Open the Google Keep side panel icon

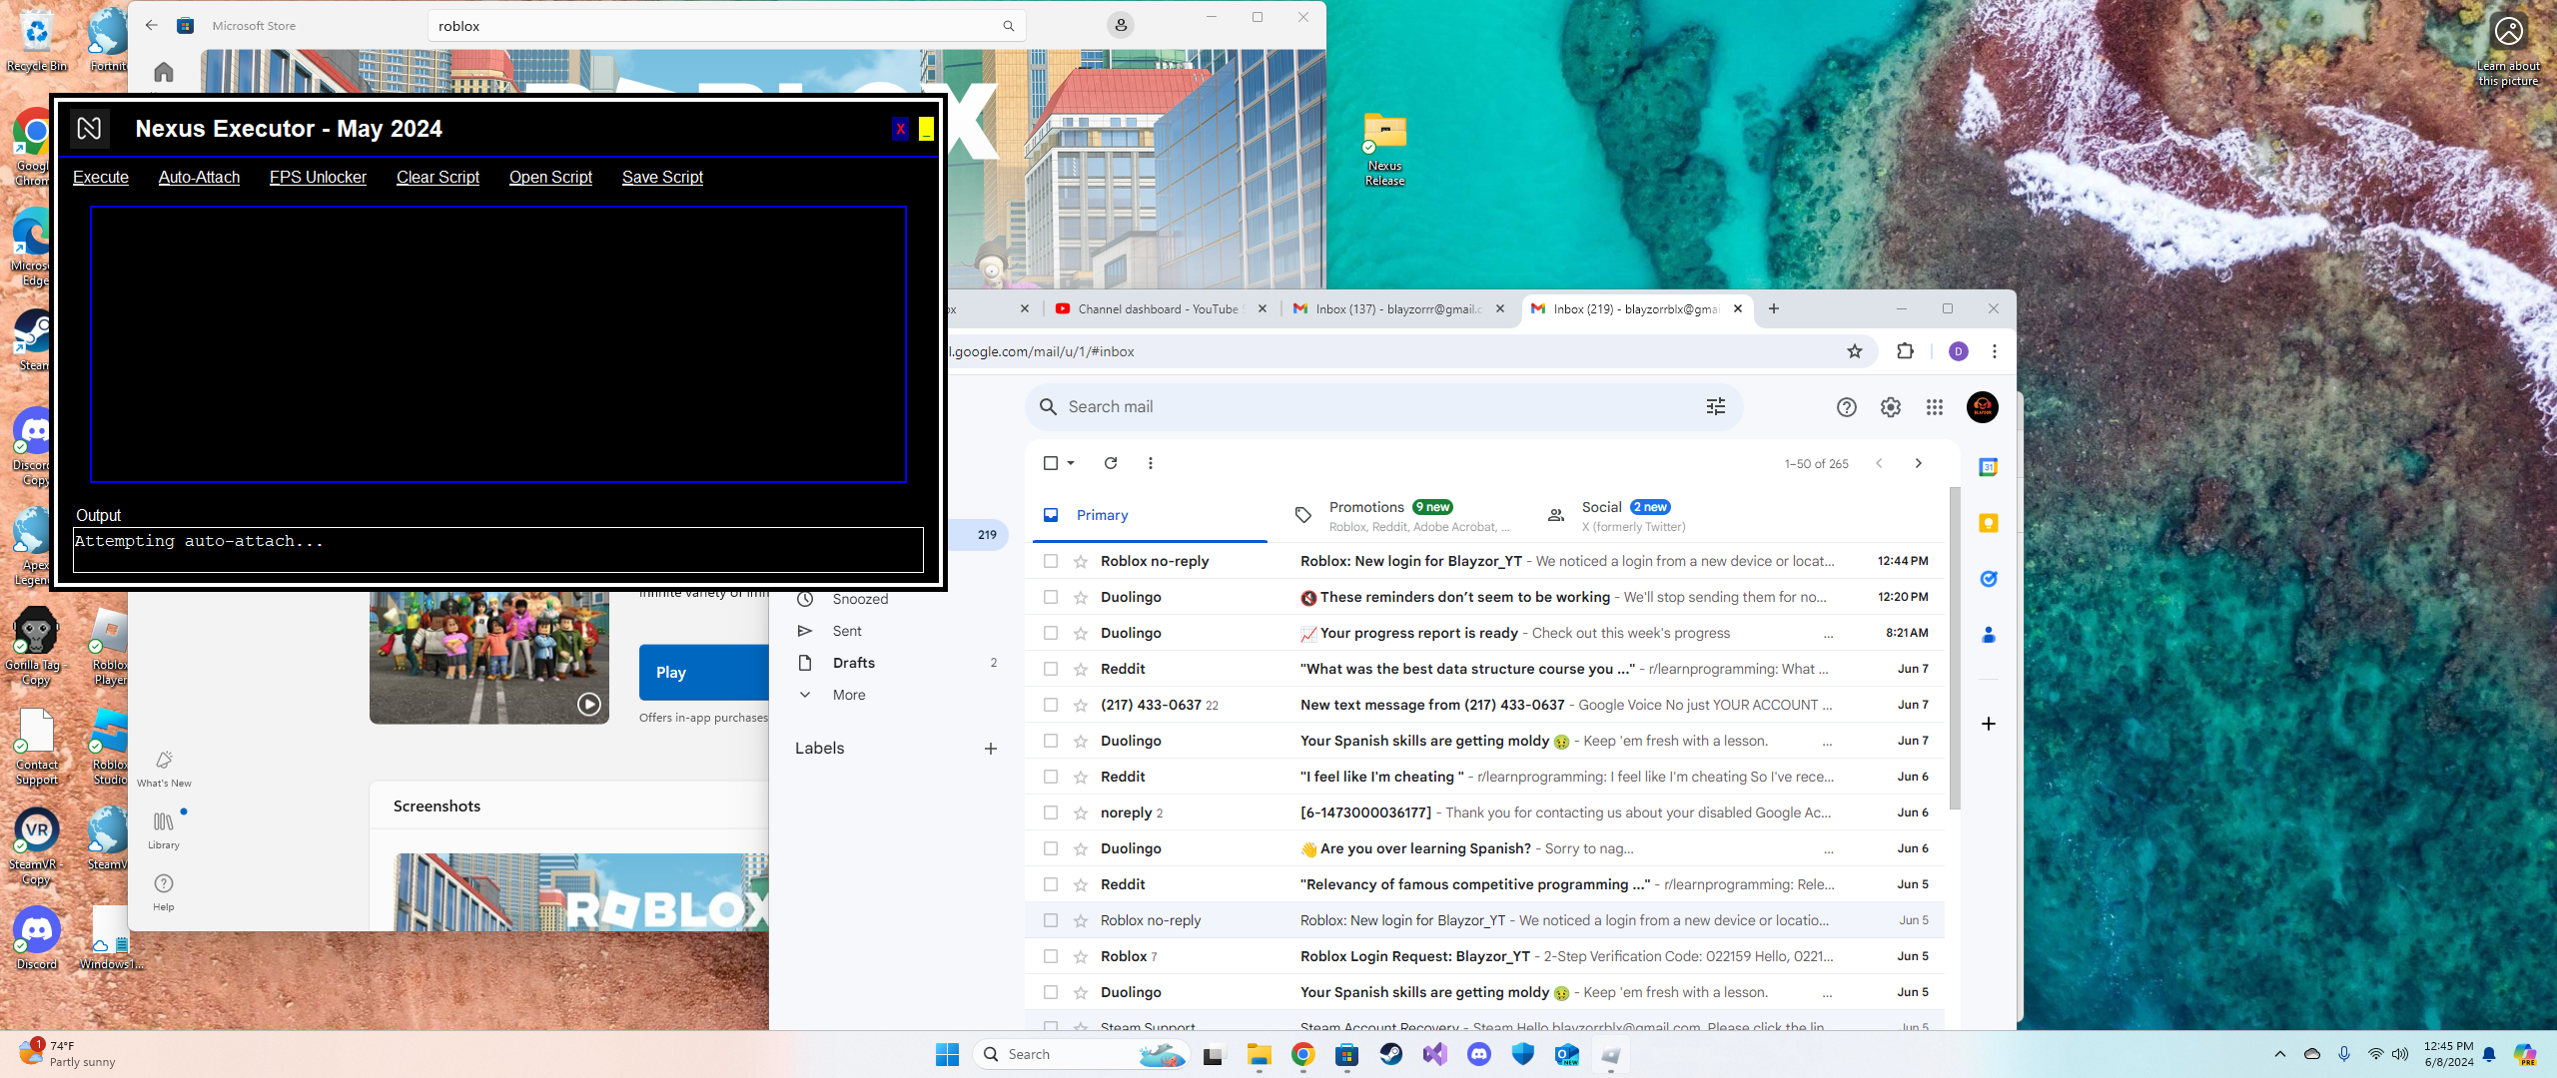coord(1988,523)
